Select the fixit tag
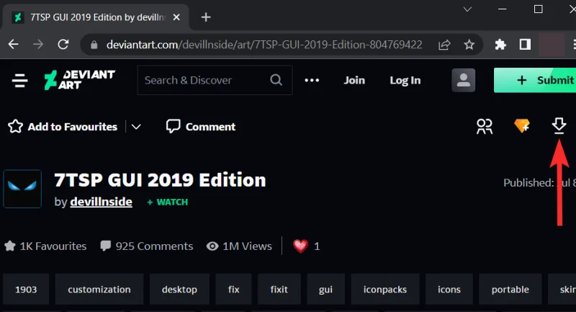The image size is (576, 312). point(279,289)
